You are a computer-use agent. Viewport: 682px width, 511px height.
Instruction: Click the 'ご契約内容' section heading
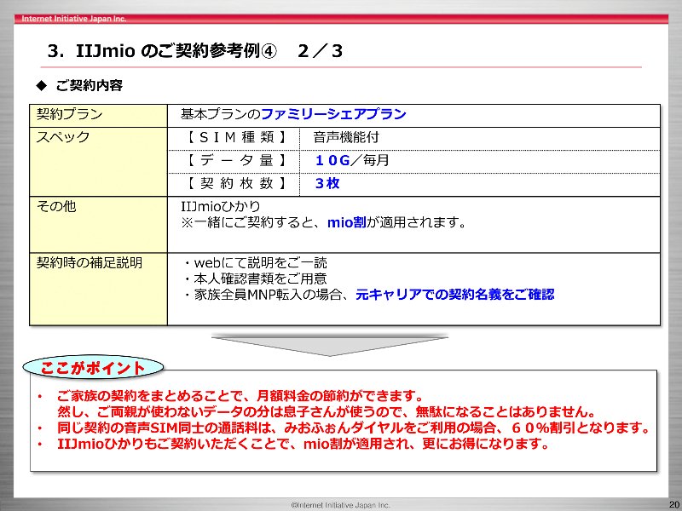click(90, 85)
